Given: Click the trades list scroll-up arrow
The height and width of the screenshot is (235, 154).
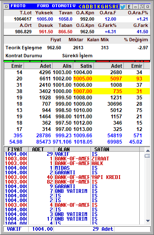Looking at the screenshot, I should pos(148,151).
